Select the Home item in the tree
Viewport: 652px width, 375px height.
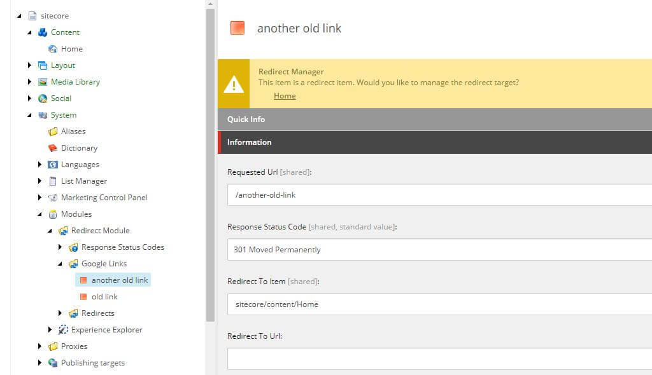(72, 49)
